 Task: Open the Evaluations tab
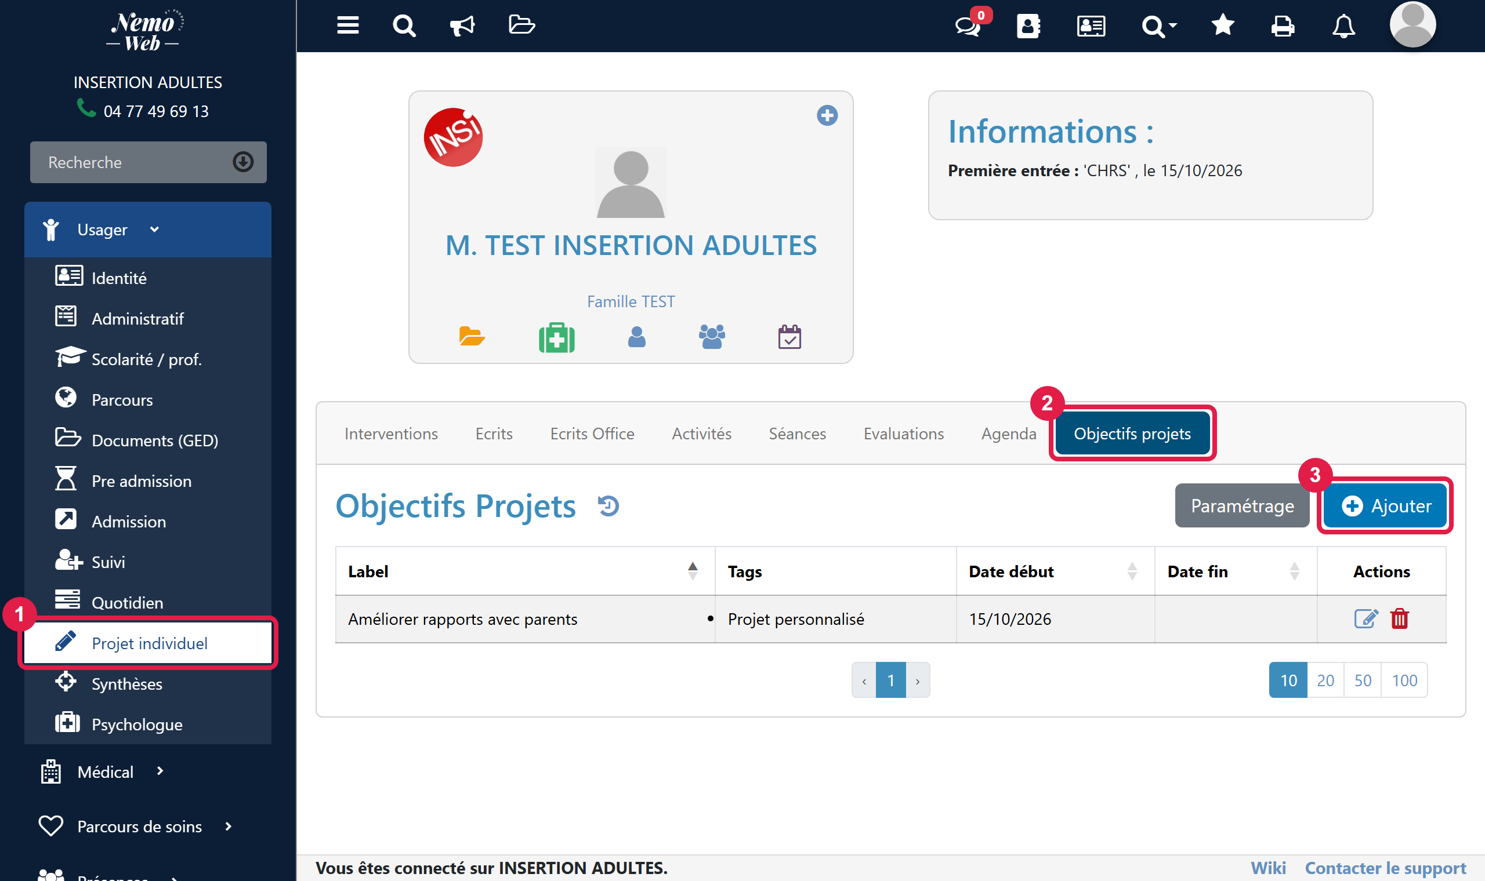[904, 434]
